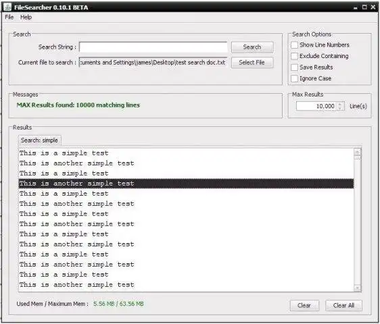Enable the Ignore Case checkbox
Image resolution: width=380 pixels, height=324 pixels.
tap(294, 78)
